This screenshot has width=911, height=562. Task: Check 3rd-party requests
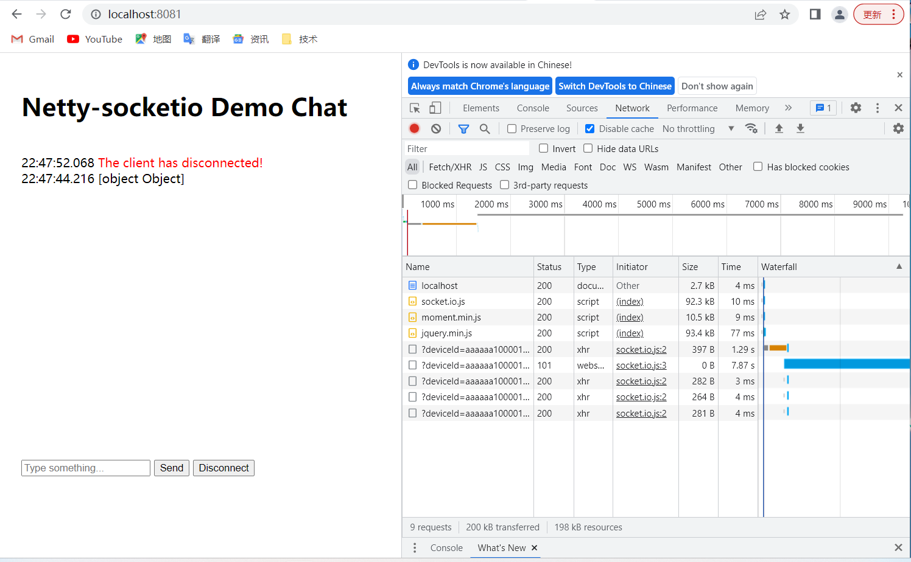(x=504, y=185)
